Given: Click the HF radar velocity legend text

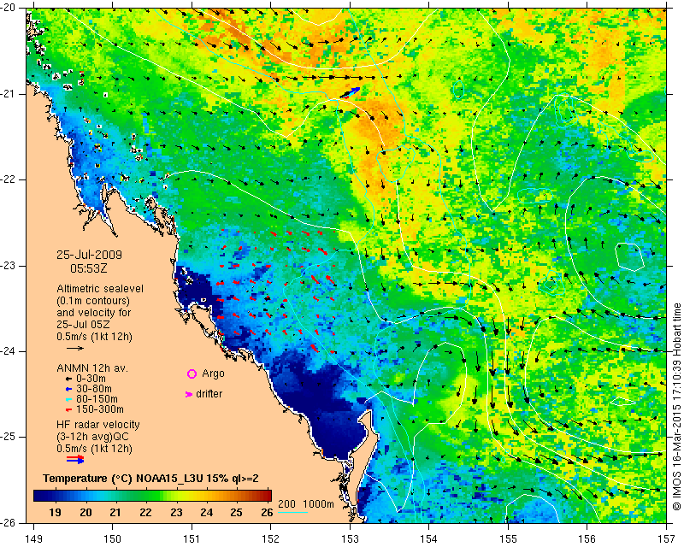Looking at the screenshot, I should [98, 425].
